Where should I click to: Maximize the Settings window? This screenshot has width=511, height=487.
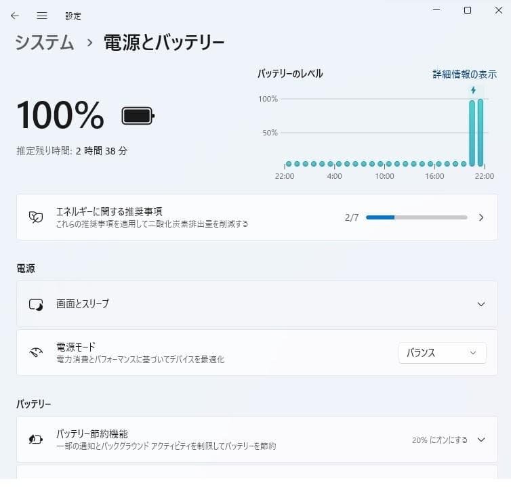(468, 10)
